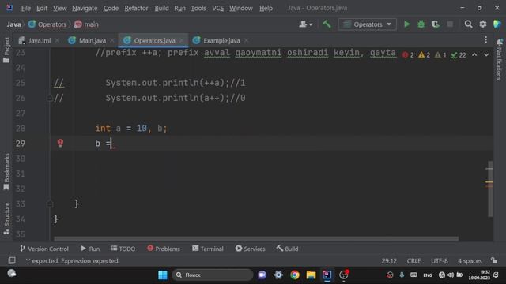Open the Edit menu
This screenshot has height=284, width=506.
click(42, 9)
